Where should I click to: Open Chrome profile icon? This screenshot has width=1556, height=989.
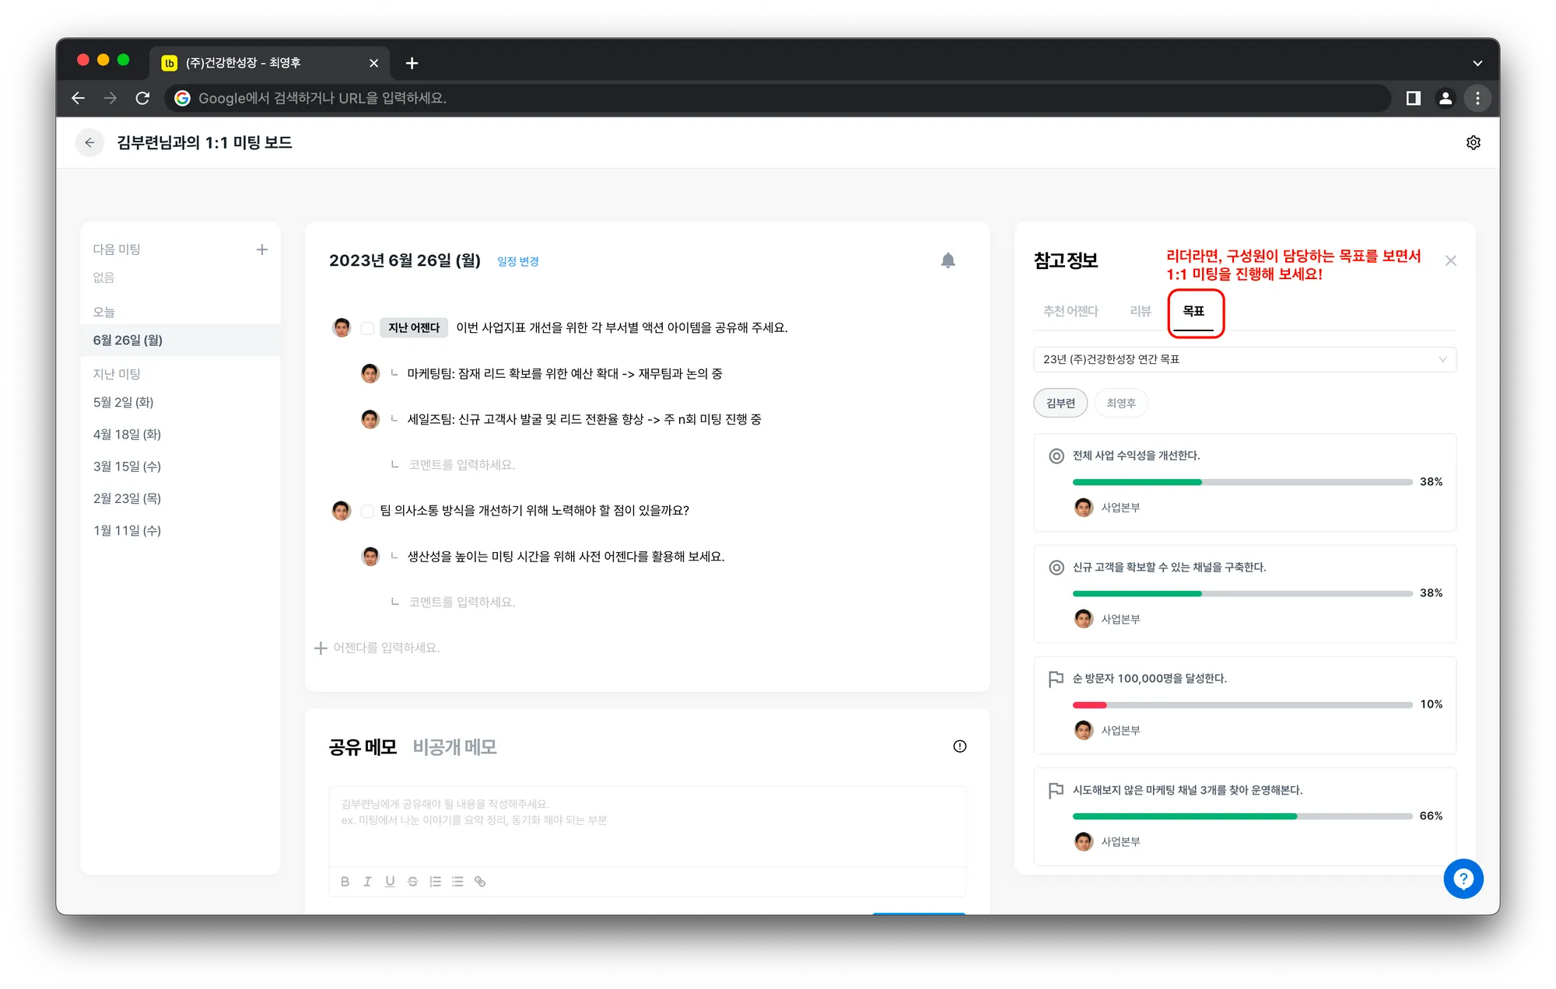(1445, 98)
